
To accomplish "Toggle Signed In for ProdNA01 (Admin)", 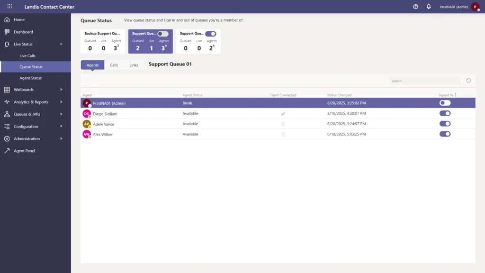I will 445,103.
